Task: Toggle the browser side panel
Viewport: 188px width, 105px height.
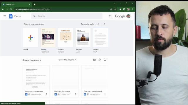Action: point(124,9)
